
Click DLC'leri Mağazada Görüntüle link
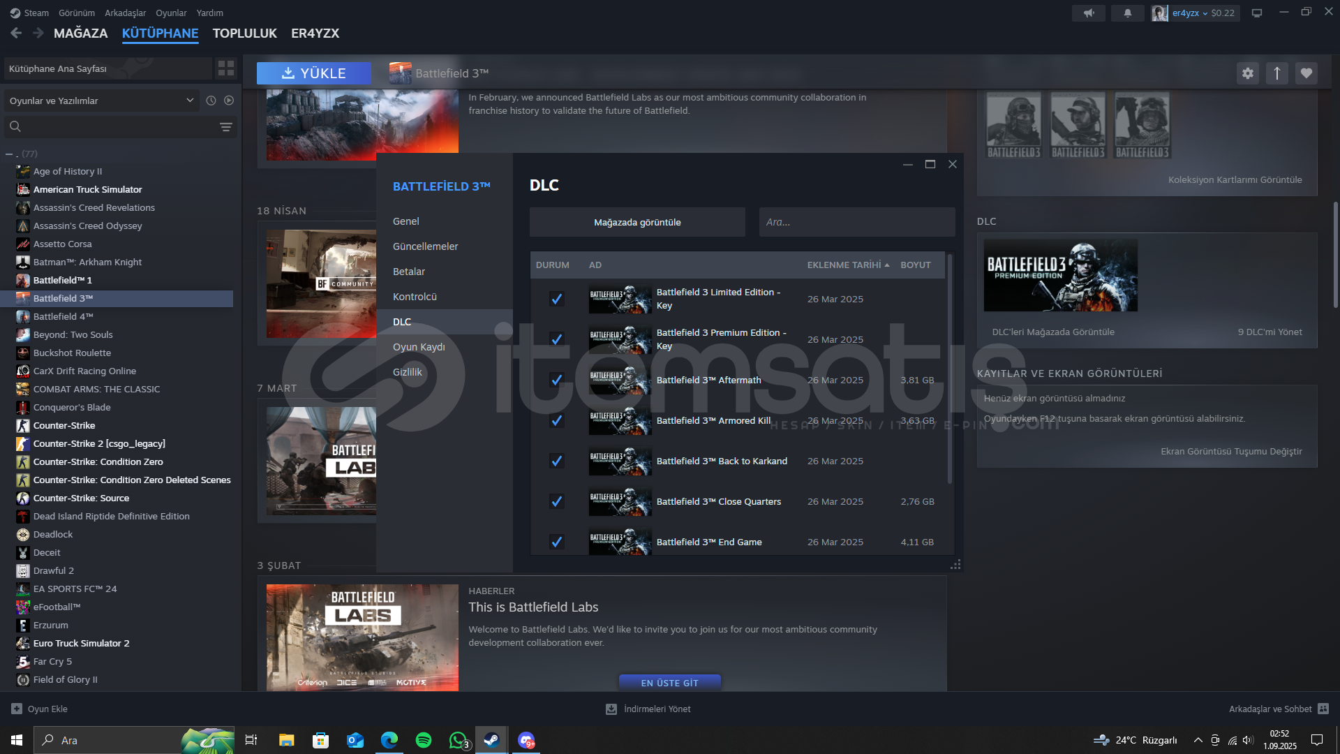tap(1053, 332)
